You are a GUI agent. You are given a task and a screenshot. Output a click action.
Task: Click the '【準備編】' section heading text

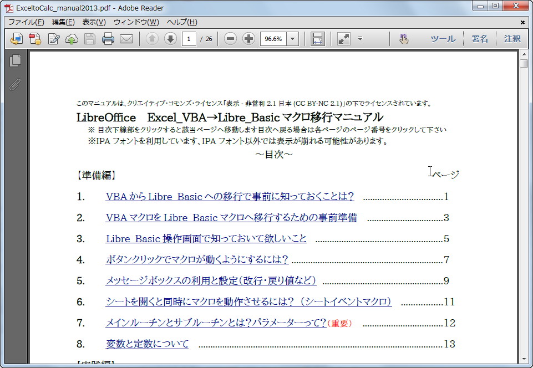[97, 175]
